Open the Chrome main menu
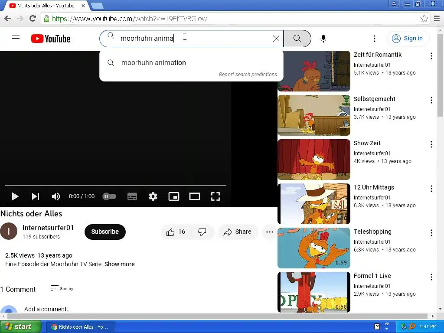The height and width of the screenshot is (333, 444). click(437, 19)
